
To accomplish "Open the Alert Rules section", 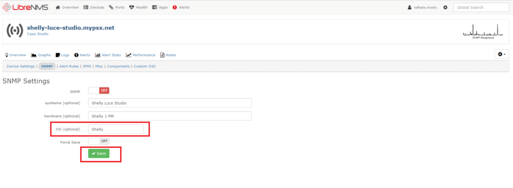I will (69, 66).
